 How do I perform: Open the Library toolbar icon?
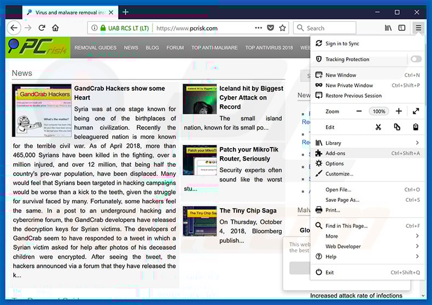click(388, 28)
